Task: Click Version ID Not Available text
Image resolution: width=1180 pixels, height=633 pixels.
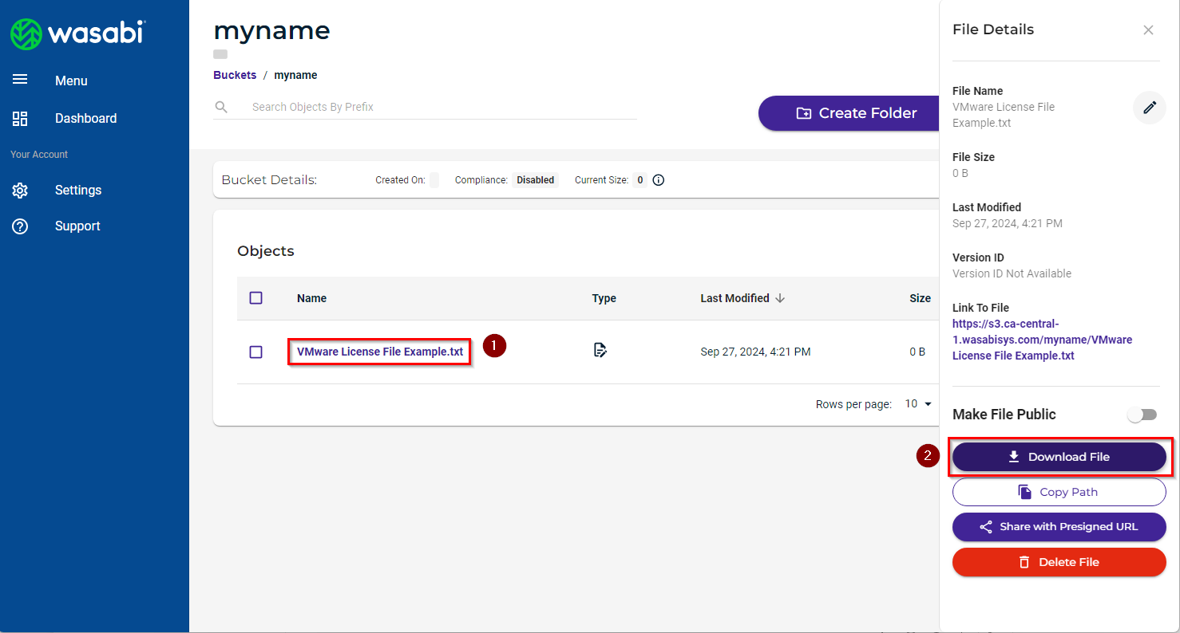Action: [1012, 273]
